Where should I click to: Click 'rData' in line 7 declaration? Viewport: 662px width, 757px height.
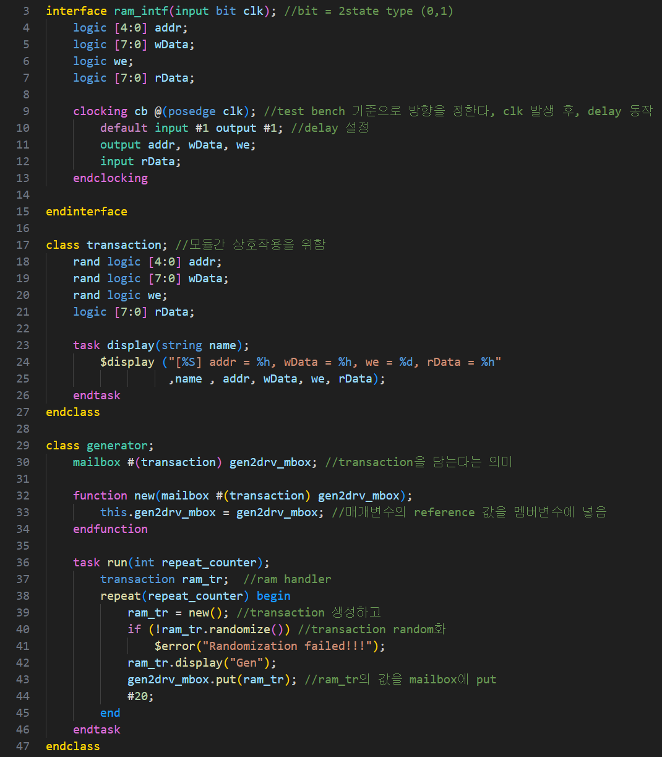click(x=171, y=78)
